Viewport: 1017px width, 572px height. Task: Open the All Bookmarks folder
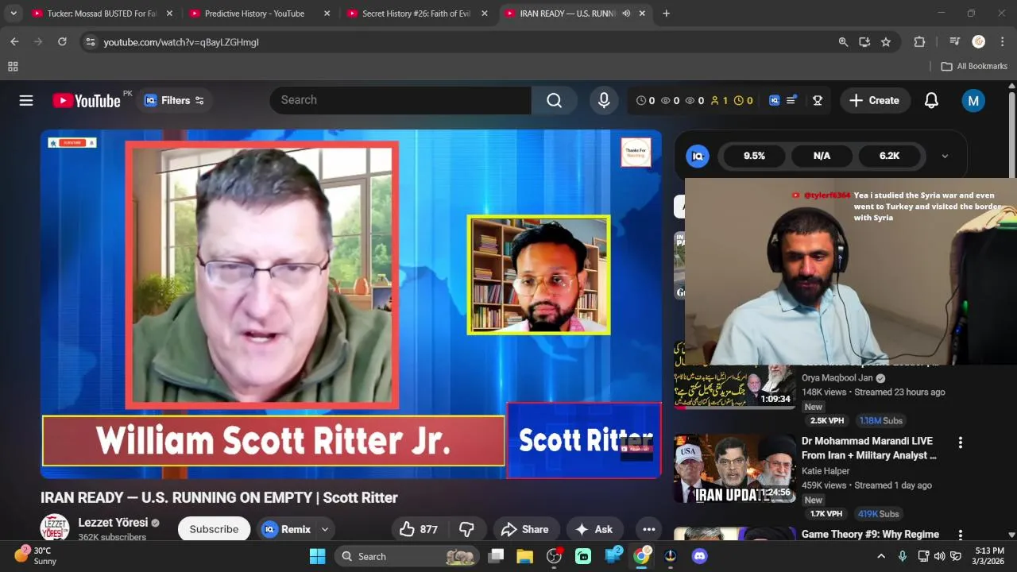(974, 66)
